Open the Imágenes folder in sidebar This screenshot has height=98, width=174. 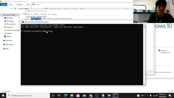click(10, 27)
